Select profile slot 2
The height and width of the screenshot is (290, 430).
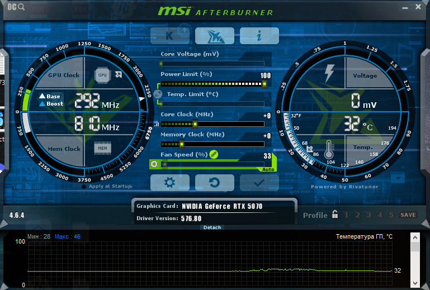pos(358,215)
